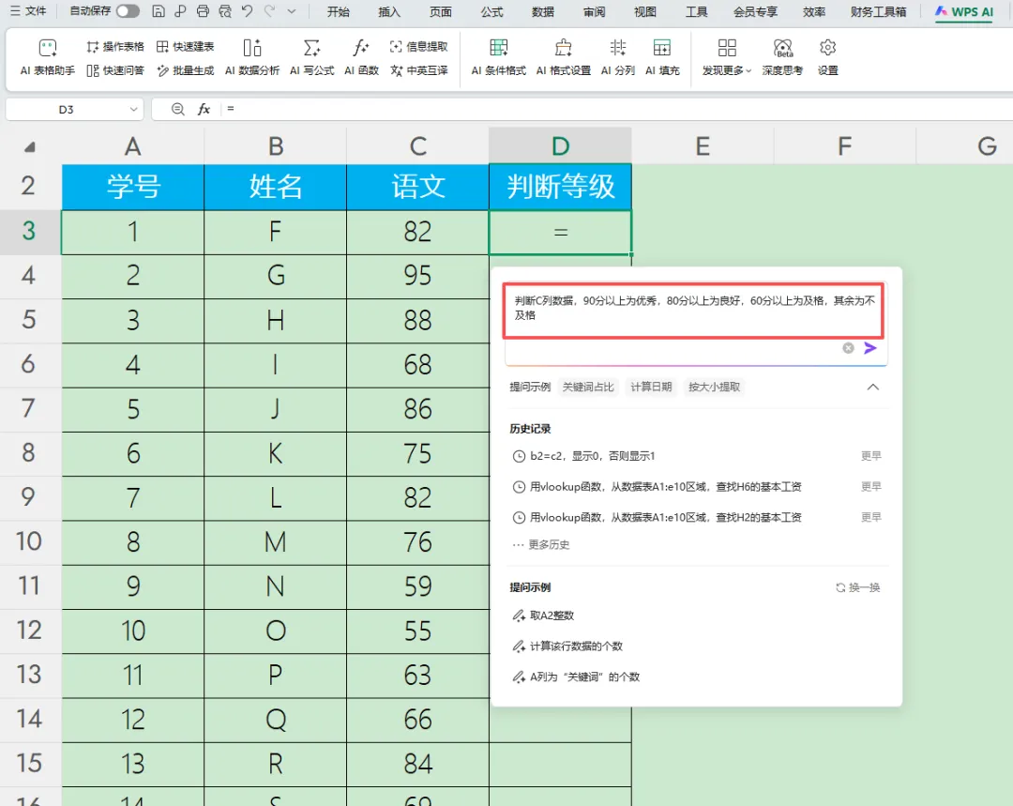Open the 效率 tab

[x=814, y=11]
